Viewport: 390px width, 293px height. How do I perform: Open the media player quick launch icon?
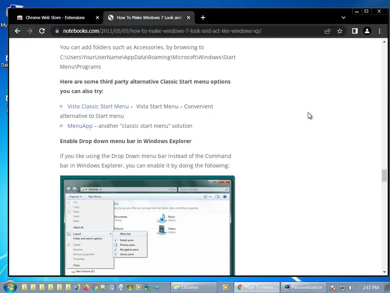[x=139, y=287]
